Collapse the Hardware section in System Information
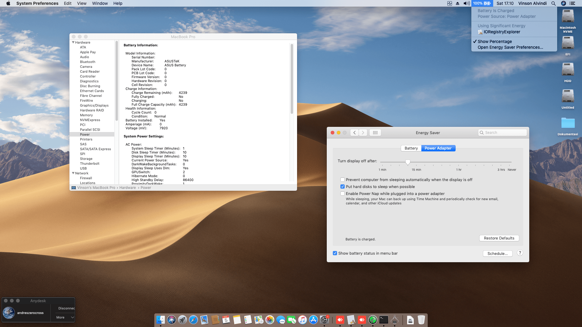Viewport: 582px width, 327px height. coord(73,42)
